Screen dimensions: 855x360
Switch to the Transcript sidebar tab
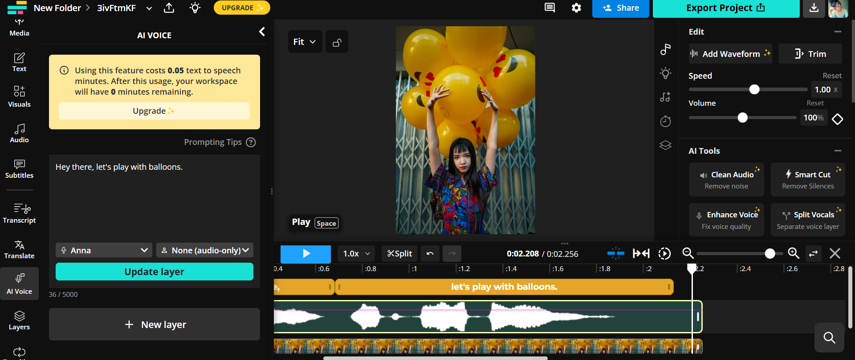(x=19, y=213)
